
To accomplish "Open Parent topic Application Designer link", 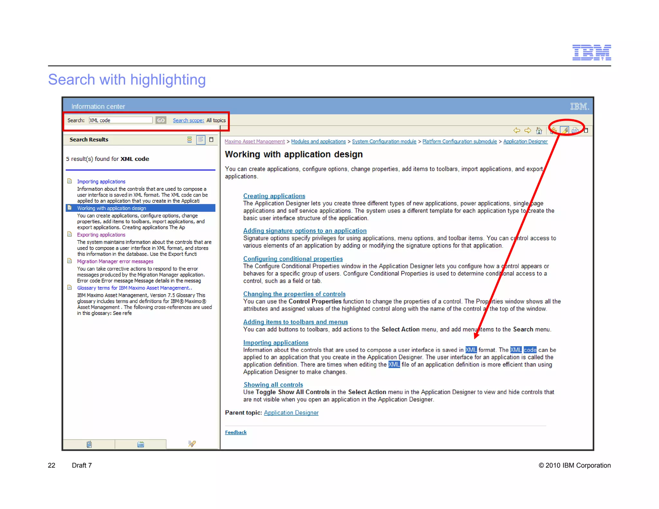I will 291,413.
